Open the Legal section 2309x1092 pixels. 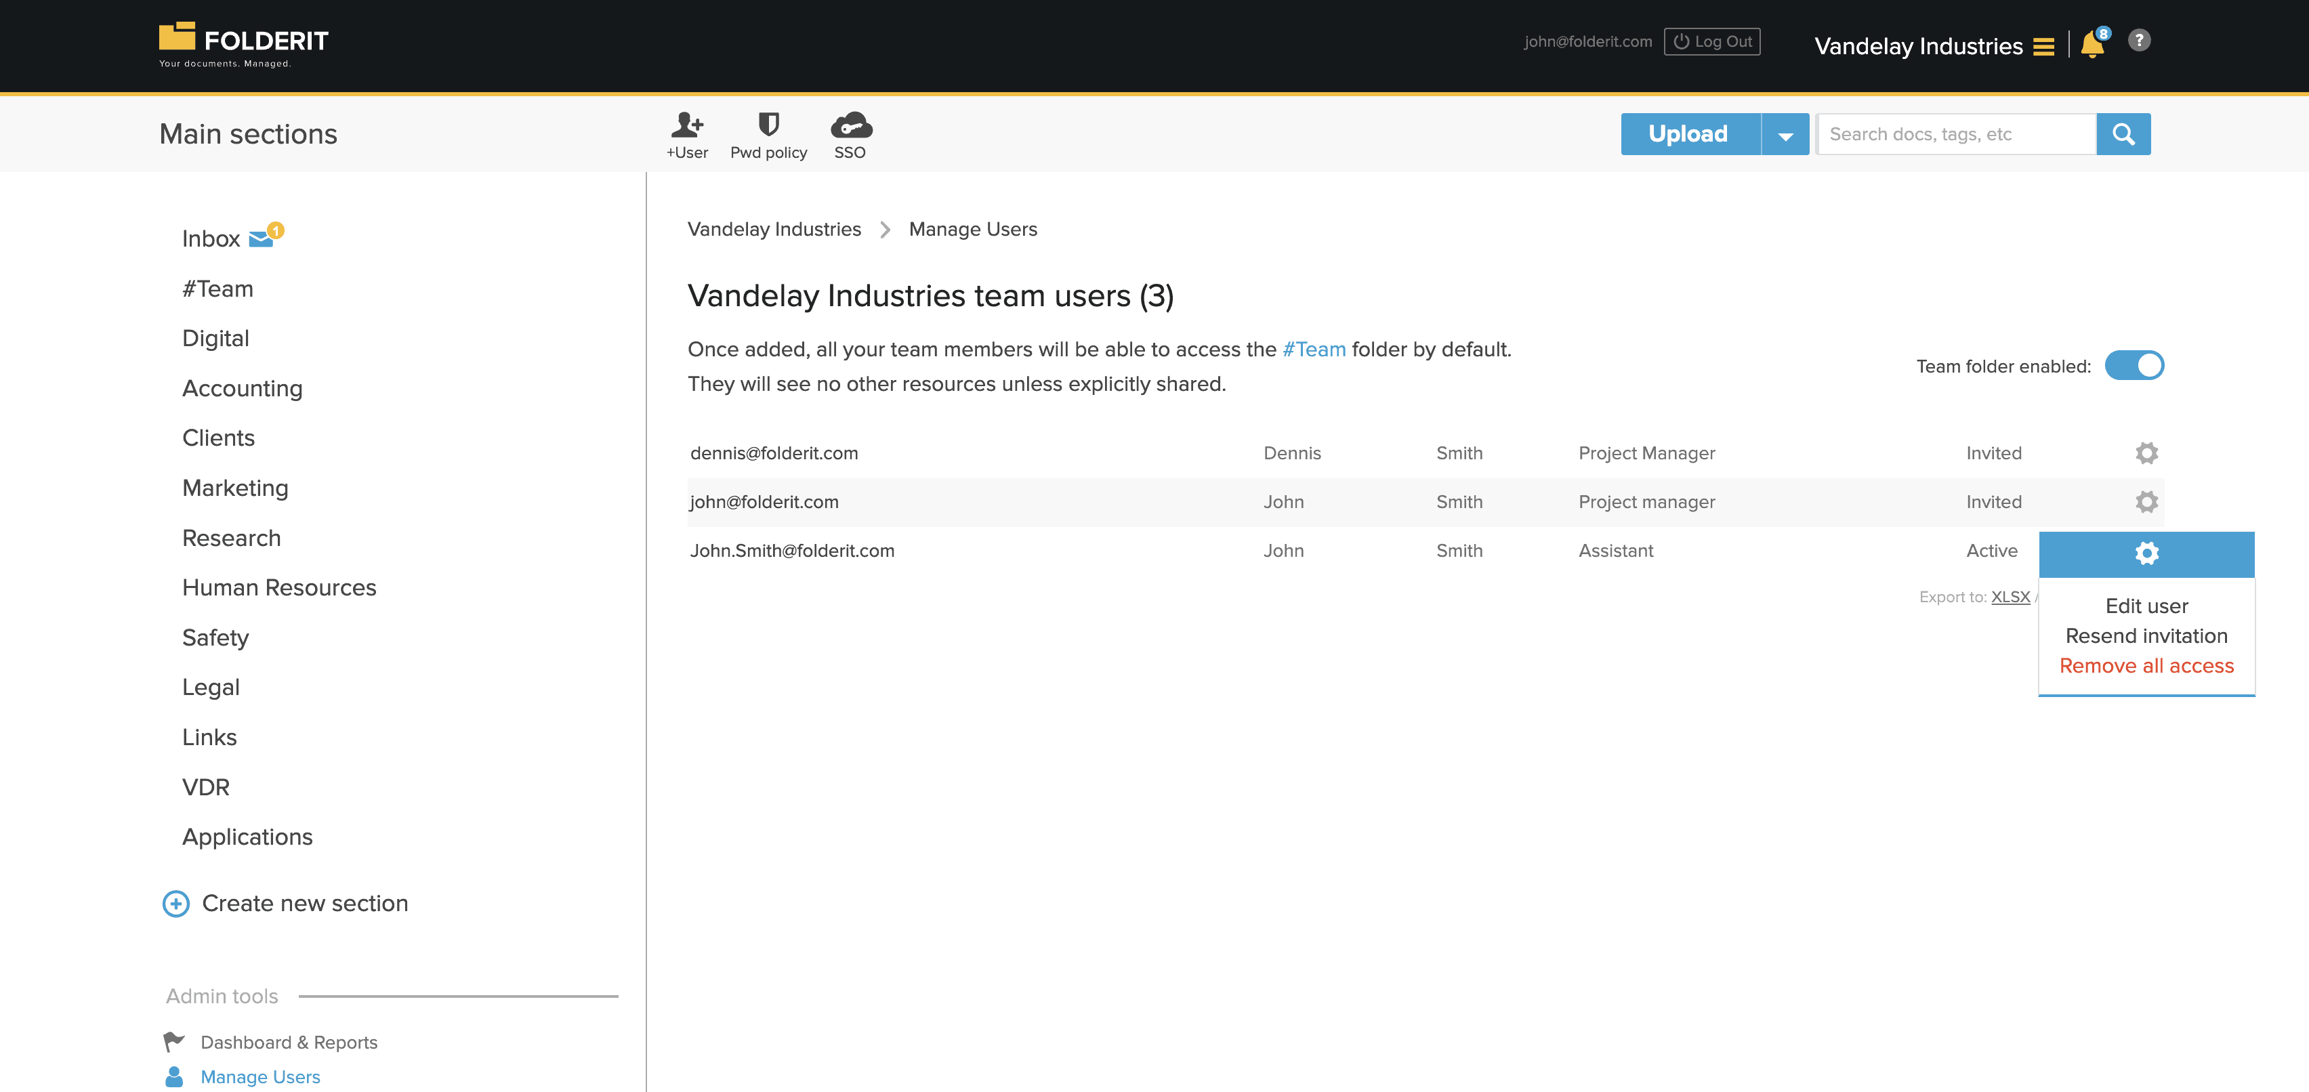pyautogui.click(x=211, y=687)
